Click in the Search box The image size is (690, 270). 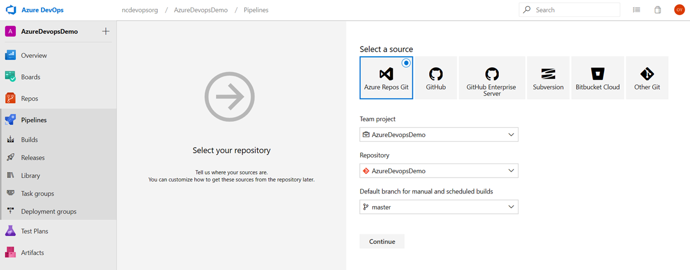click(x=575, y=10)
